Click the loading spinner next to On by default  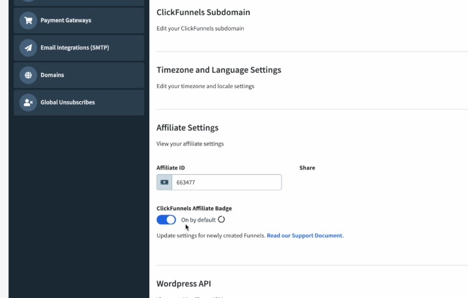pyautogui.click(x=221, y=220)
